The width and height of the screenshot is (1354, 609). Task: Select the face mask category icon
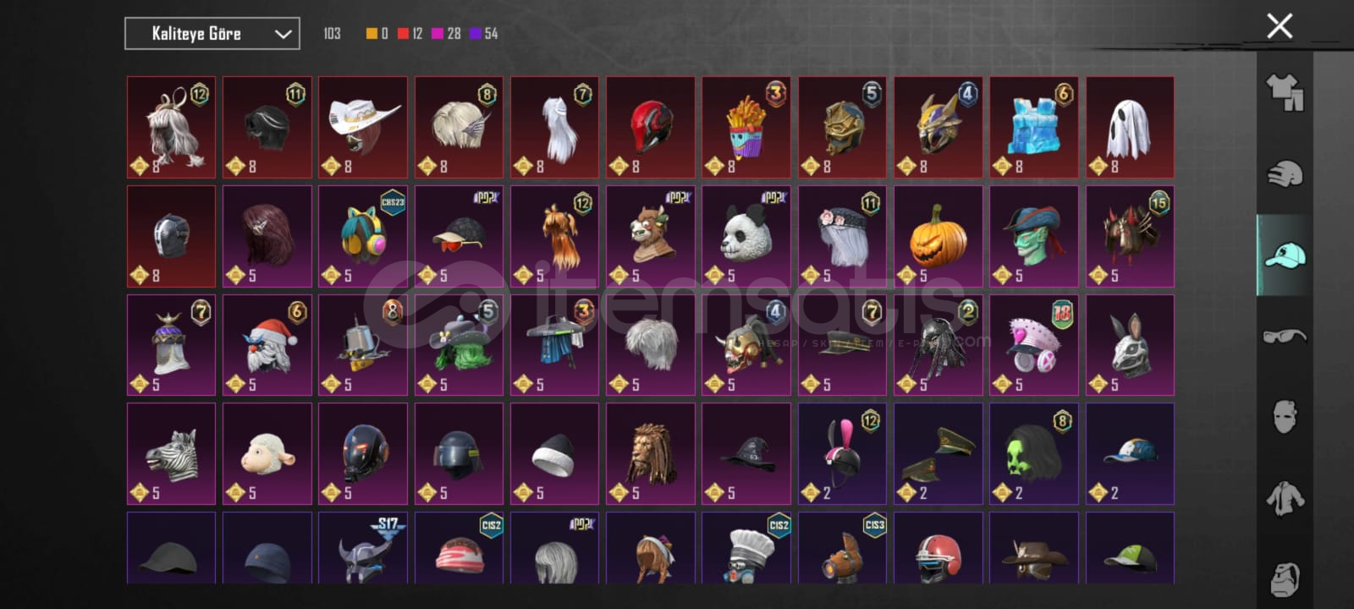(1285, 417)
